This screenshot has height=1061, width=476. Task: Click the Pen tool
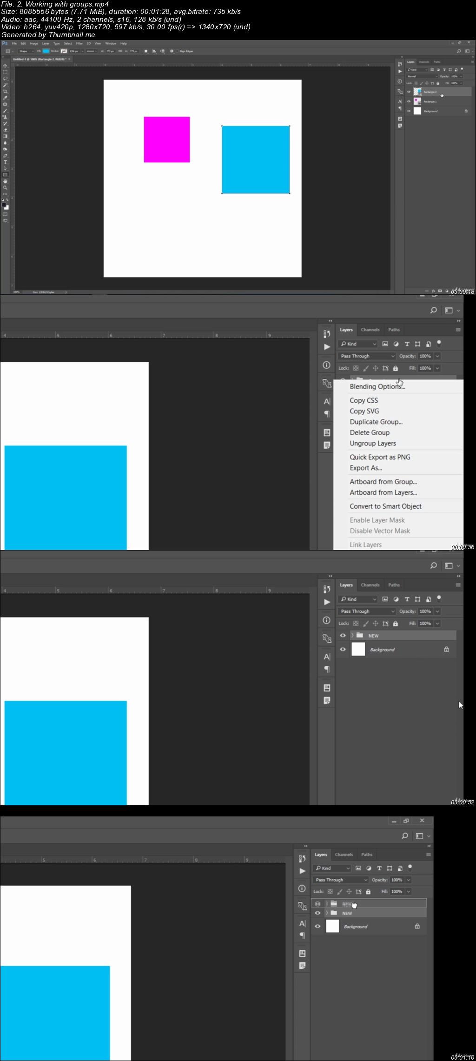[x=5, y=156]
